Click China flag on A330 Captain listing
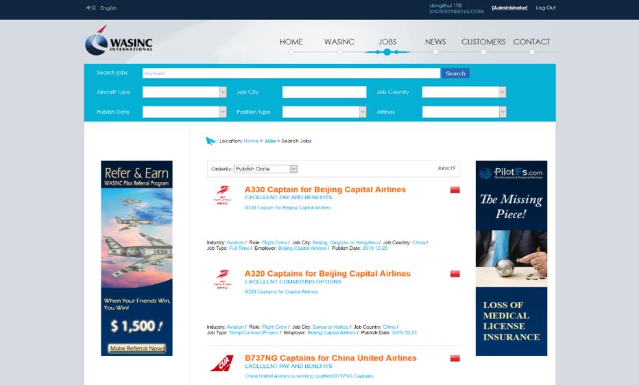 click(x=455, y=190)
